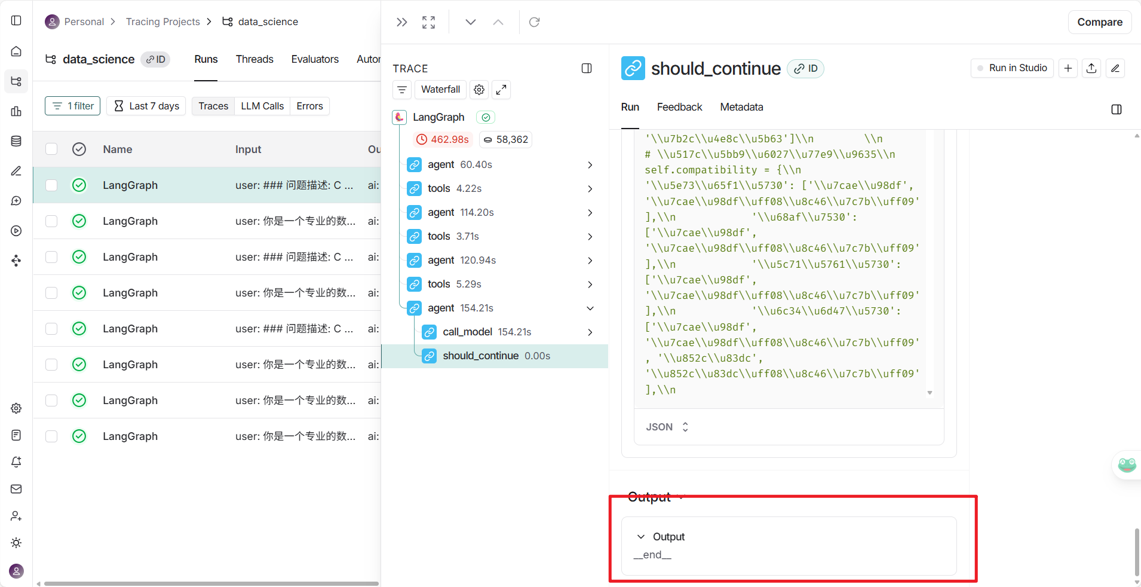
Task: Select the Errors view tab
Action: 309,106
